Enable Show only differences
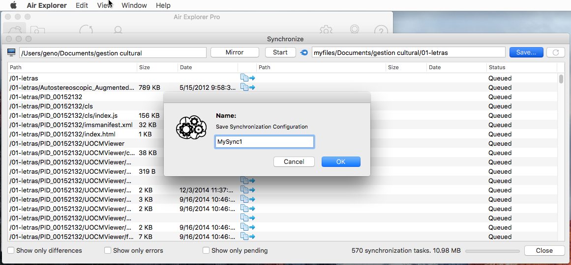 tap(11, 250)
